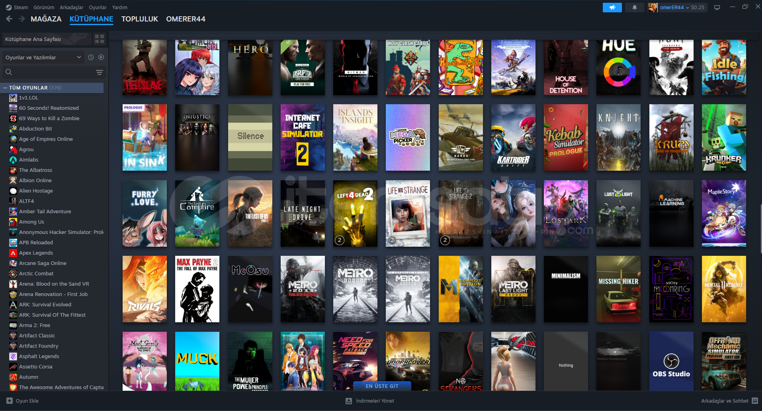
Task: Switch to KÜTÜPHANE tab
Action: (92, 19)
